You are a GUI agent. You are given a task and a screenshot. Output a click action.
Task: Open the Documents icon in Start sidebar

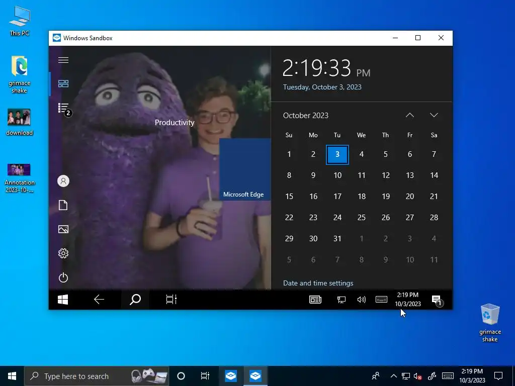[63, 205]
